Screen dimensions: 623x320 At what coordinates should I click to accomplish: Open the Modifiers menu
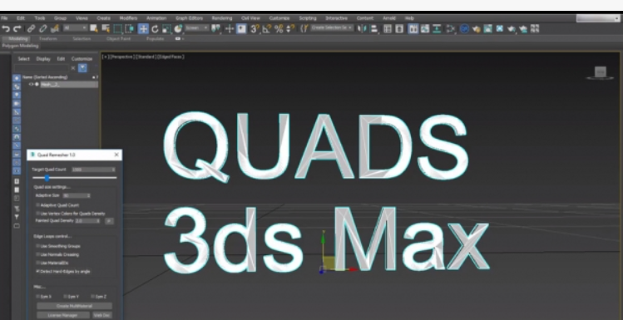pos(128,18)
